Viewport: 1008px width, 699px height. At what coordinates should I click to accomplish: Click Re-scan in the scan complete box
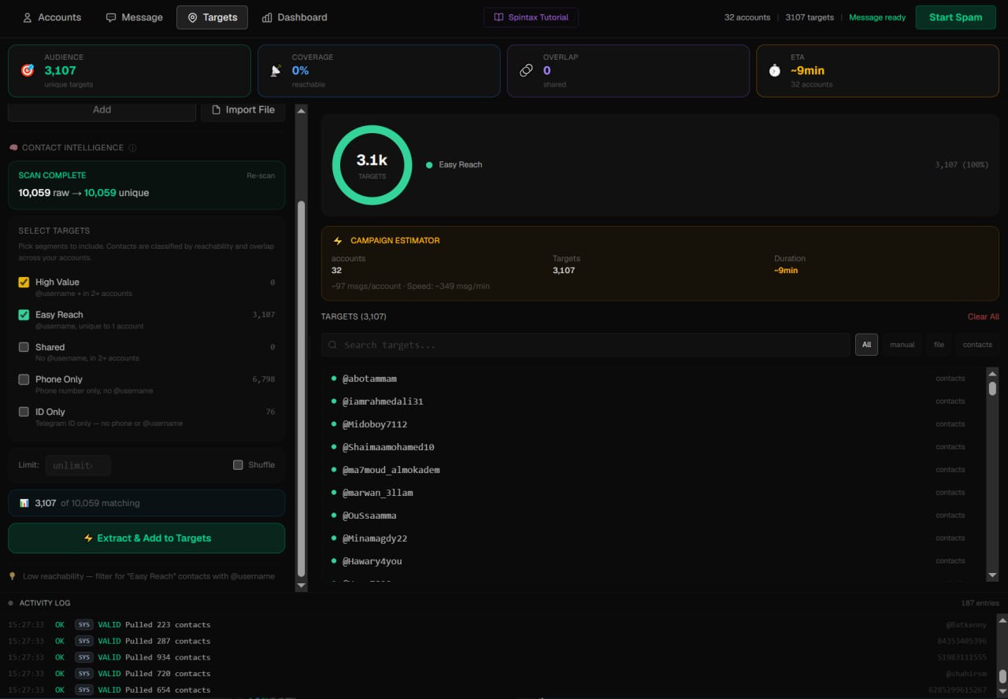[261, 176]
